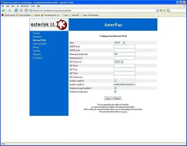The height and width of the screenshot is (146, 187).
Task: Open the Bookmarks menu
Action: tap(25, 6)
